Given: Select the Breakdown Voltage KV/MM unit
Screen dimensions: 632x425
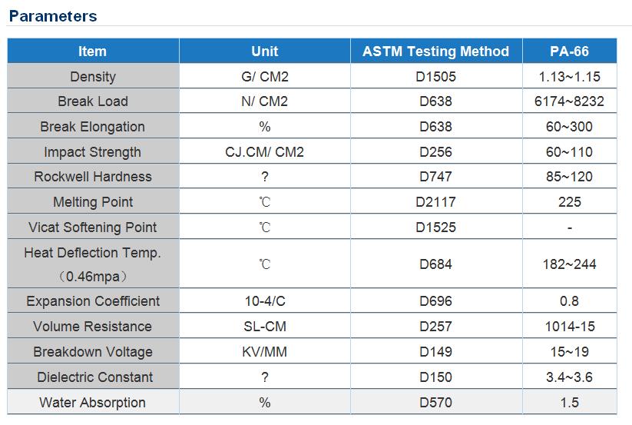Looking at the screenshot, I should [265, 352].
